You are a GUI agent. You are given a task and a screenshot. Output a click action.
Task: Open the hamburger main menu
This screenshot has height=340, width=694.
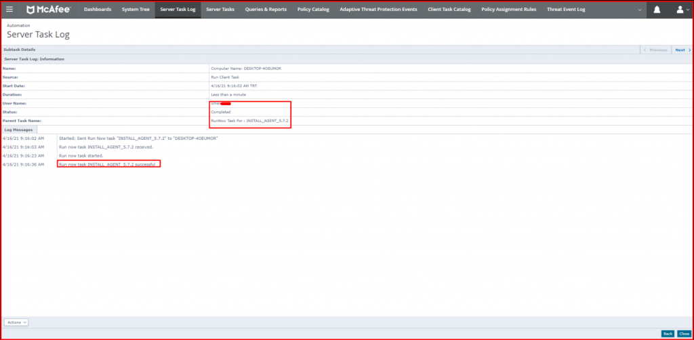pyautogui.click(x=9, y=10)
